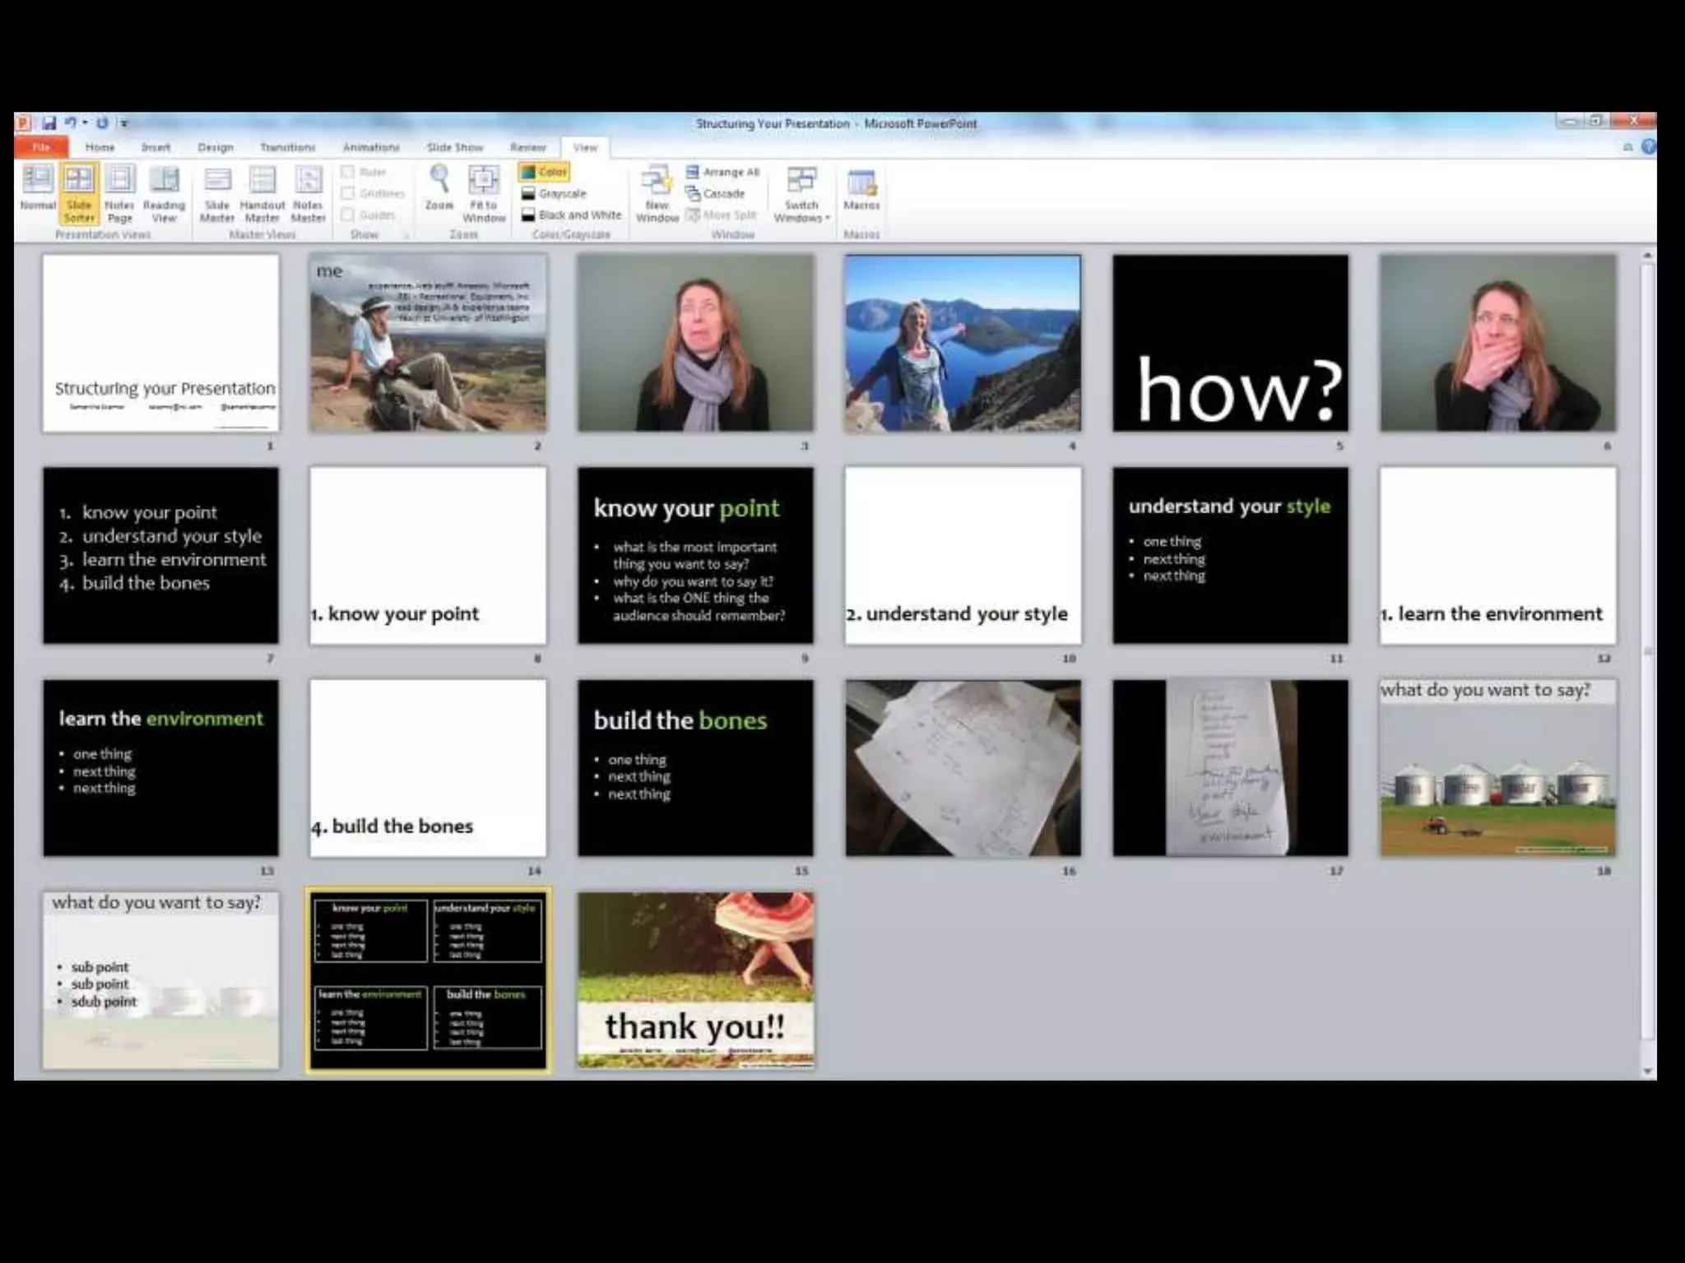Image resolution: width=1685 pixels, height=1263 pixels.
Task: Enable the Ruler checkbox
Action: [348, 172]
